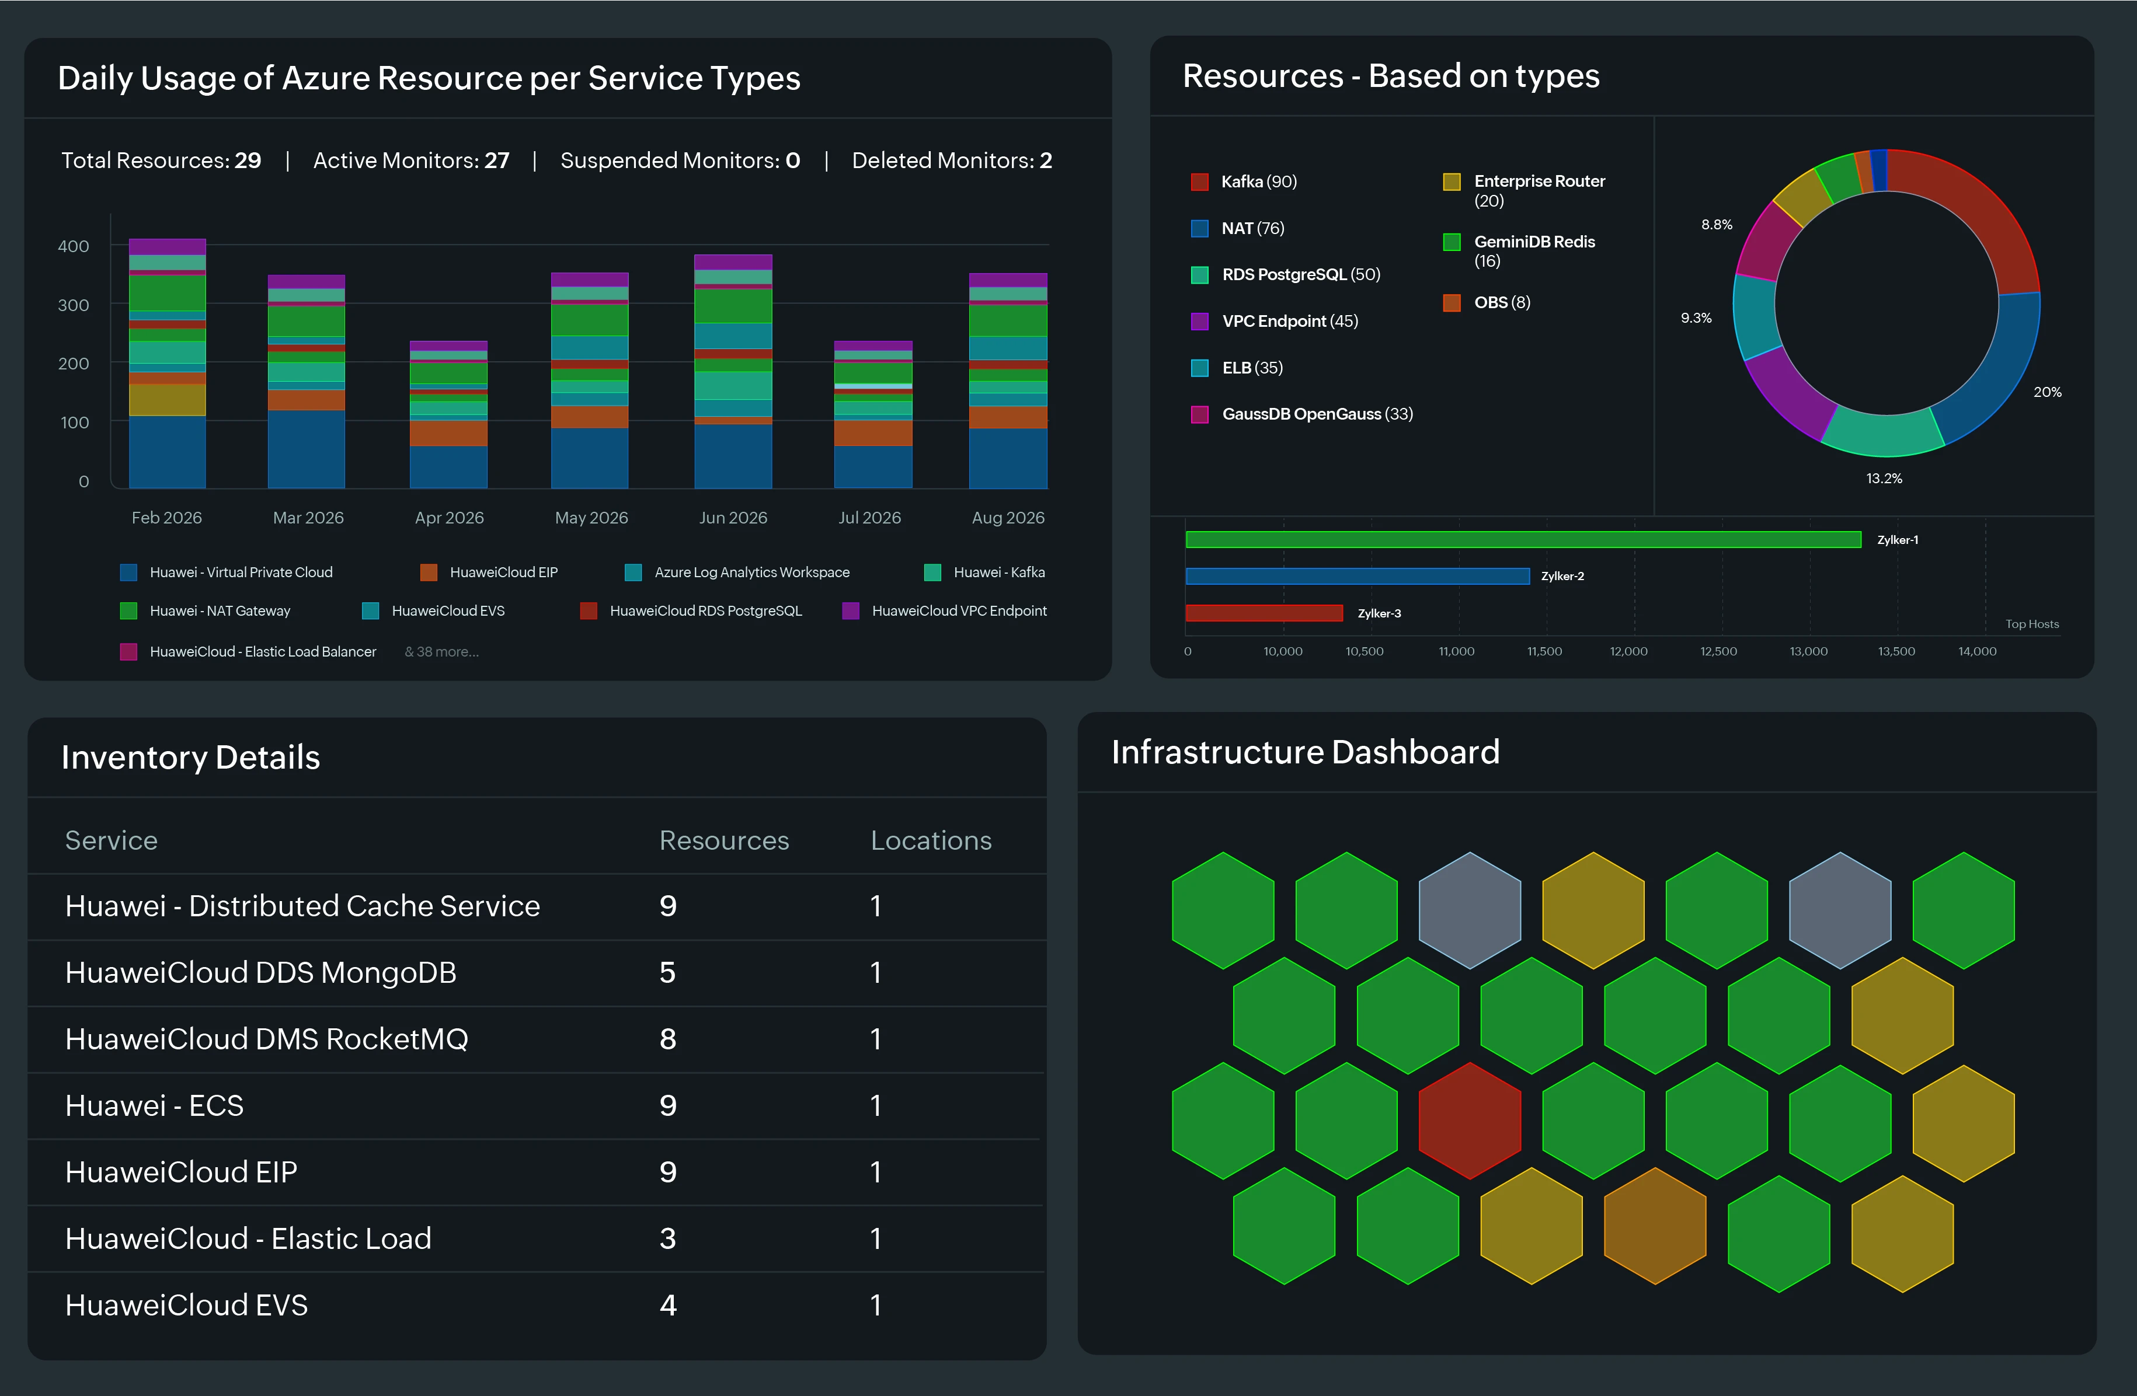Click the Feb 2026 stacked bar
The image size is (2137, 1396).
[x=167, y=364]
